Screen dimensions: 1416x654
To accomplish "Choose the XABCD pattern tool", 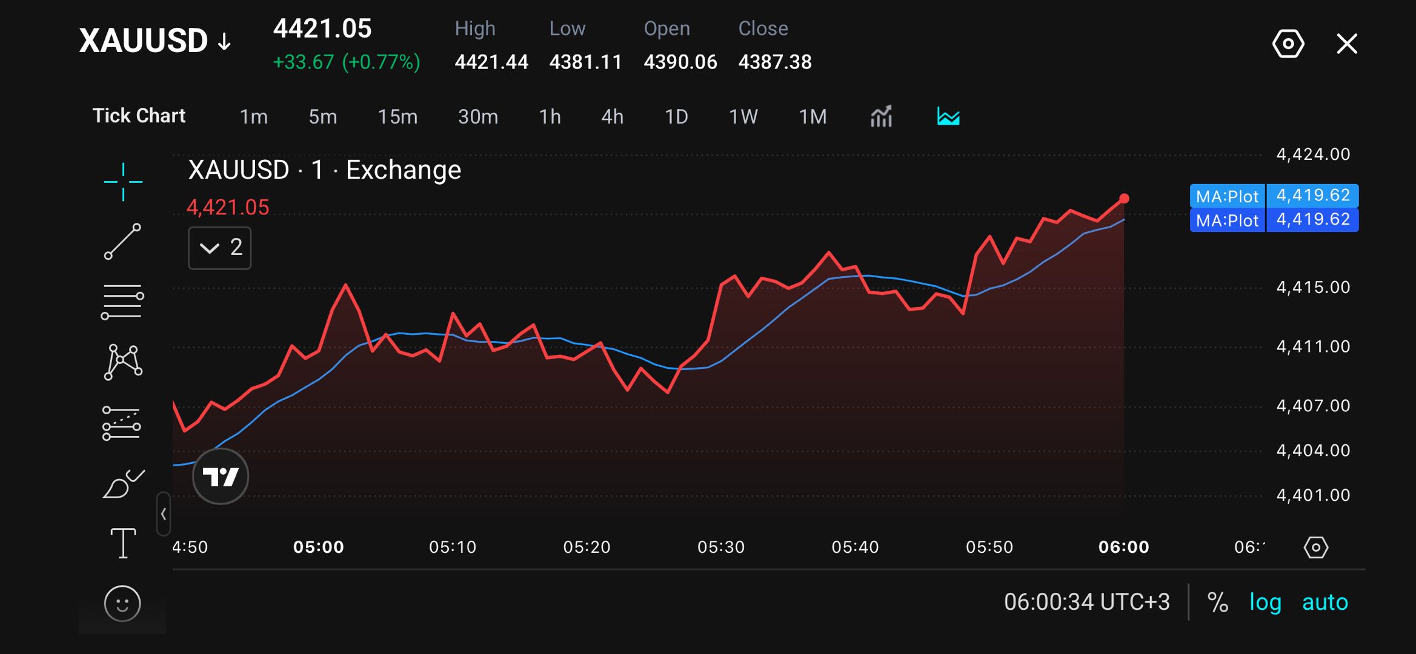I will click(123, 362).
